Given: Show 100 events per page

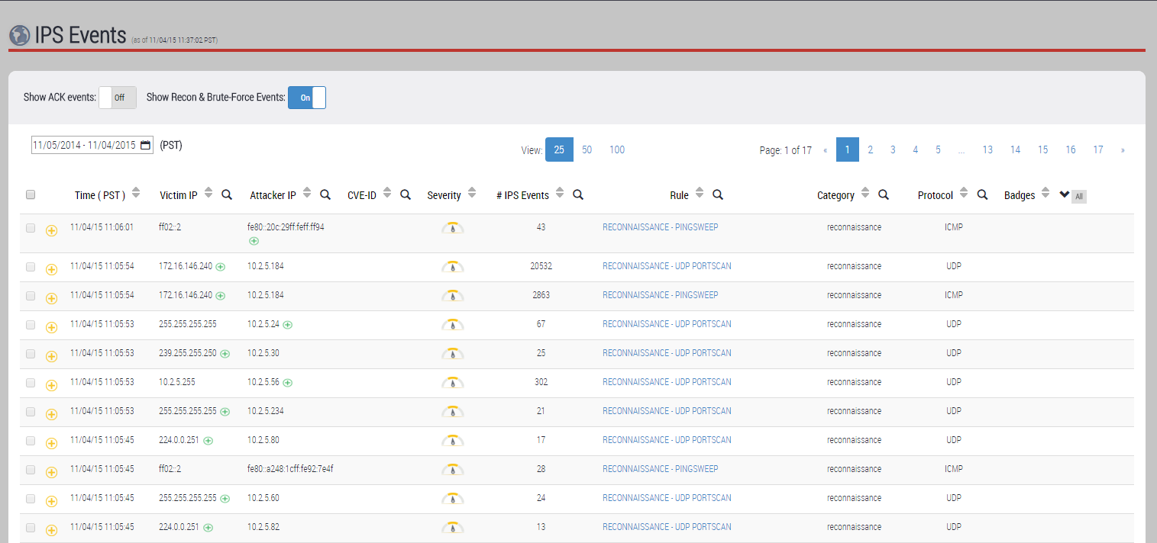Looking at the screenshot, I should tap(617, 149).
